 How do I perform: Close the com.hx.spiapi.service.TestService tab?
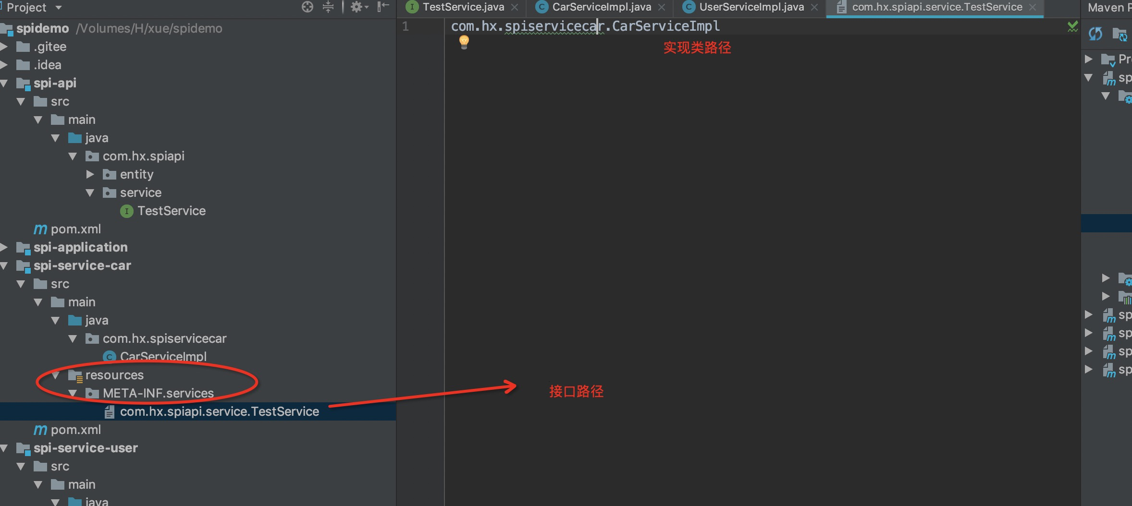(1033, 7)
